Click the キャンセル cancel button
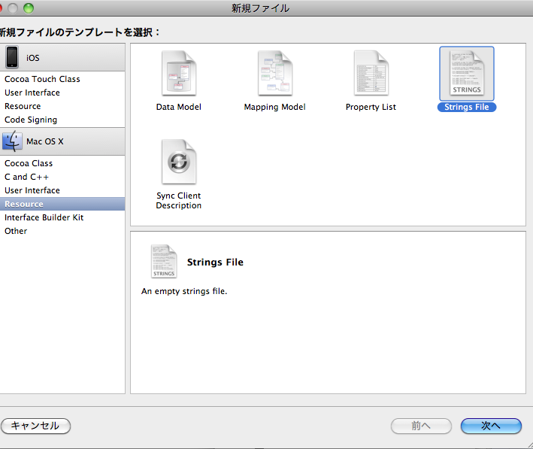 (35, 426)
